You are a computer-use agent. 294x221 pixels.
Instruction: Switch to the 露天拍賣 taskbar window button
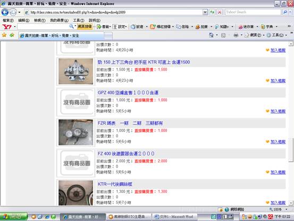[x=83, y=217]
